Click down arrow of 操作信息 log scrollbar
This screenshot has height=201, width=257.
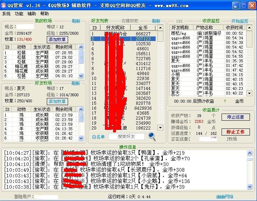250,186
